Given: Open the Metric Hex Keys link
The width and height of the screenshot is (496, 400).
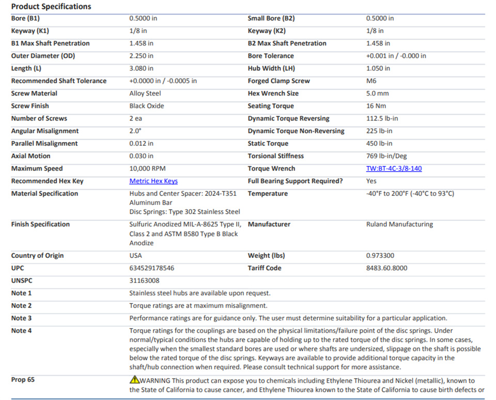Looking at the screenshot, I should [153, 181].
